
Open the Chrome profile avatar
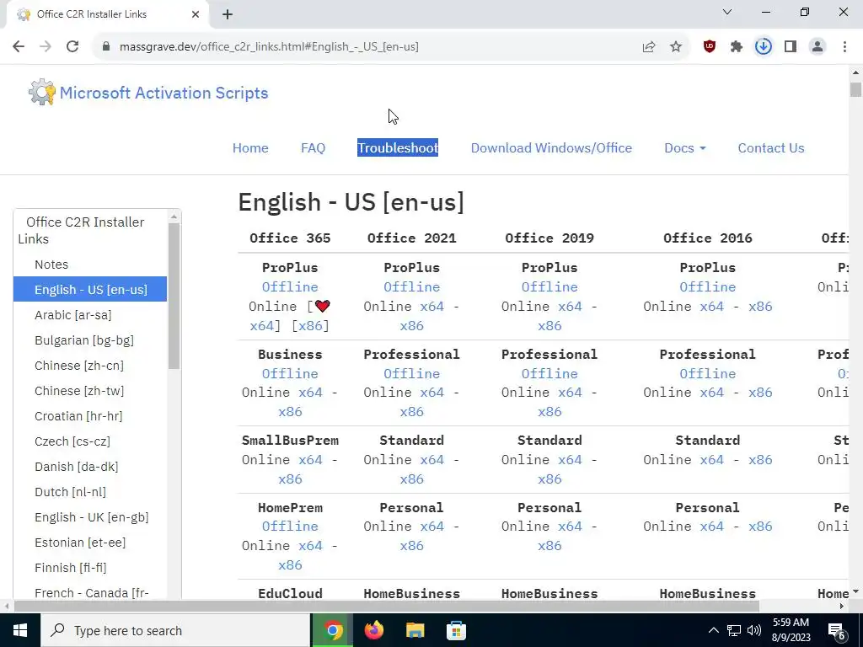pos(817,47)
